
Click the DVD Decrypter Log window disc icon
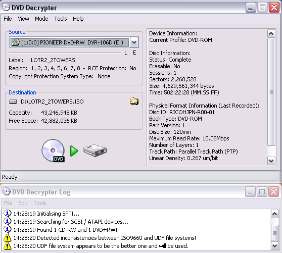[x=7, y=191]
